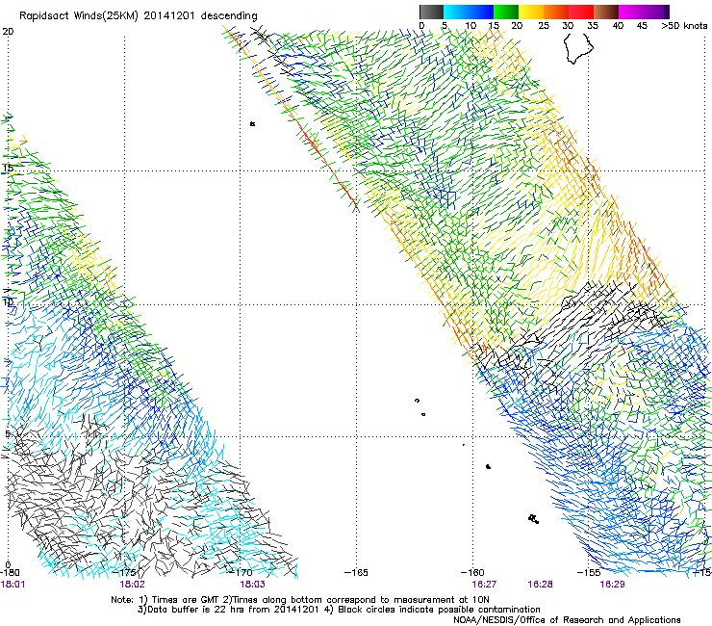
Task: Click the time label 18:01
Action: [x=13, y=584]
